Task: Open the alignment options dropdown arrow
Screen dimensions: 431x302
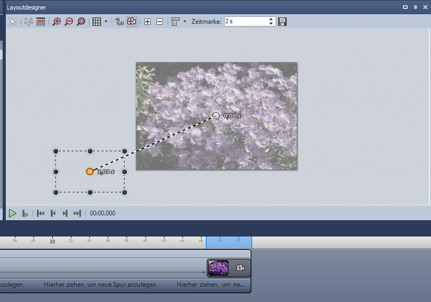Action: [x=185, y=22]
